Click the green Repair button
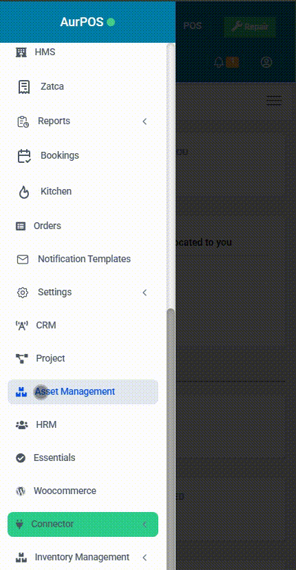296x570 pixels. 250,26
